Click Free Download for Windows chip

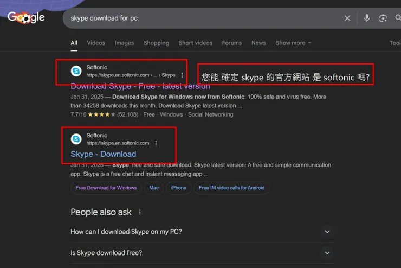click(x=106, y=188)
